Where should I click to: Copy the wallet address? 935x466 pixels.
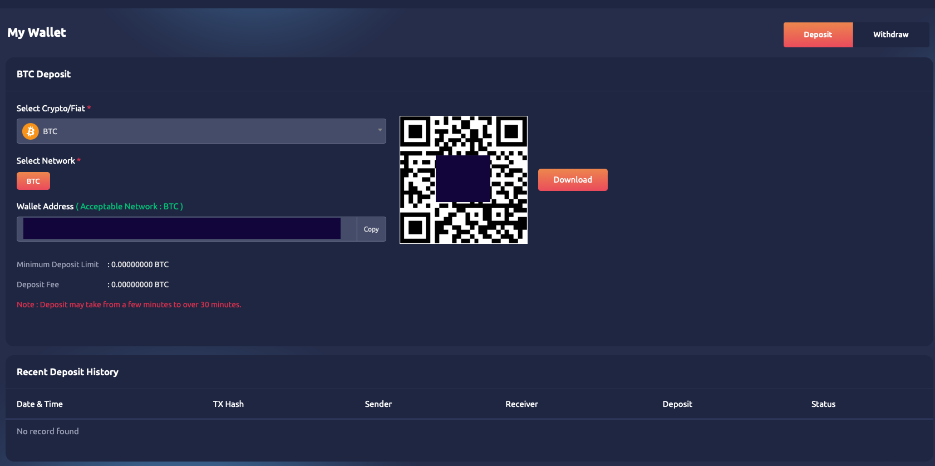tap(371, 229)
